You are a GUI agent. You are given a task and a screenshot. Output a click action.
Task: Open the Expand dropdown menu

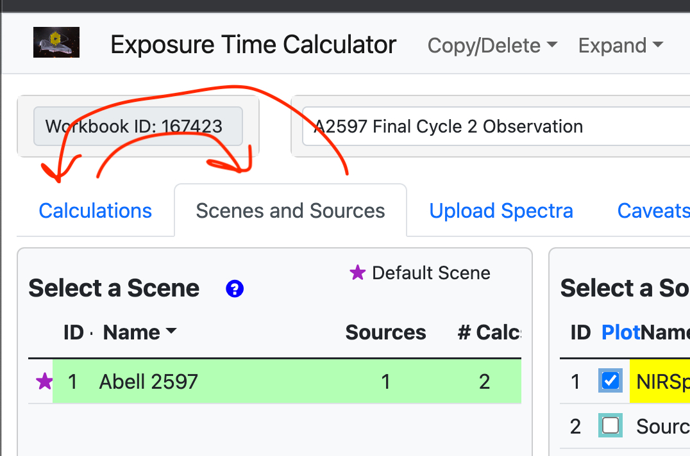pyautogui.click(x=620, y=45)
